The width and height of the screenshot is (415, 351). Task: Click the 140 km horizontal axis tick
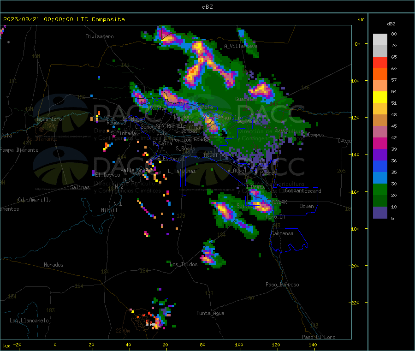tap(313, 345)
